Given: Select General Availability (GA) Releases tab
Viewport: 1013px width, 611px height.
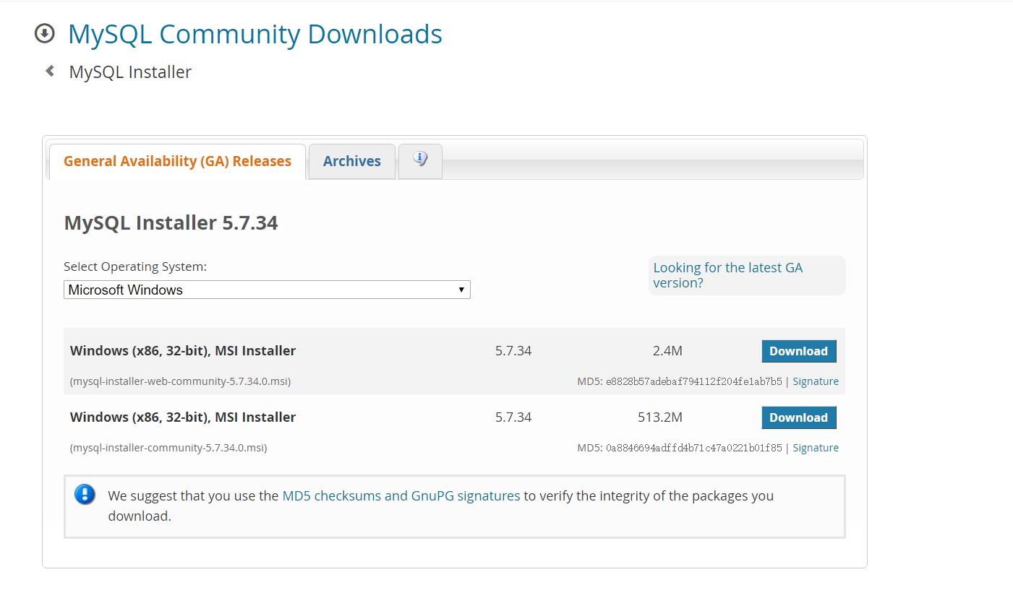Looking at the screenshot, I should [x=177, y=161].
